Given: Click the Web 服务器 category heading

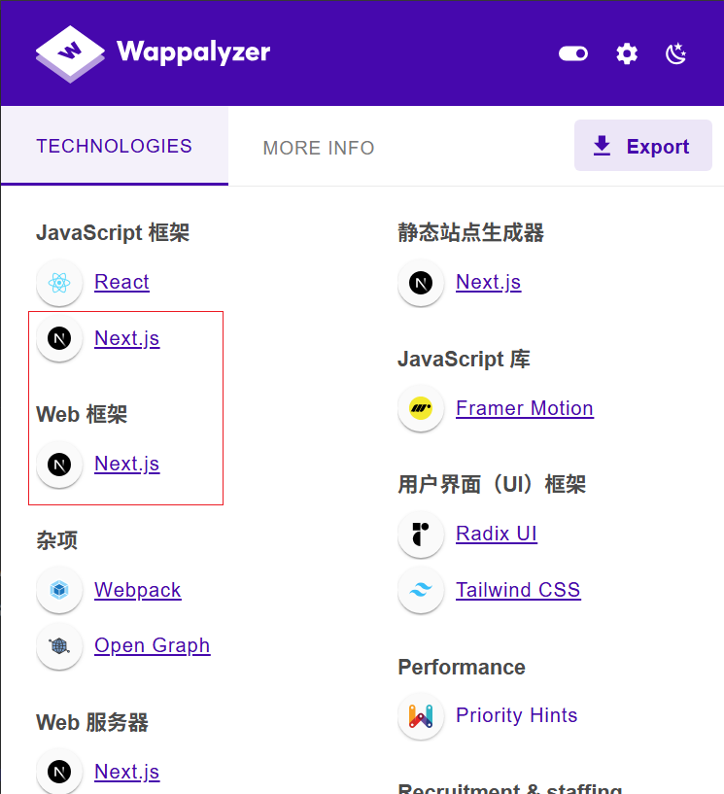Looking at the screenshot, I should 92,723.
